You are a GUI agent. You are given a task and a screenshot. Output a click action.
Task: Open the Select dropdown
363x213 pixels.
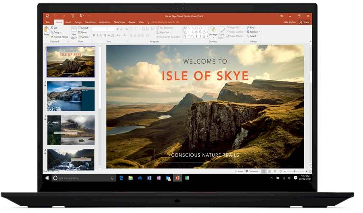[252, 36]
